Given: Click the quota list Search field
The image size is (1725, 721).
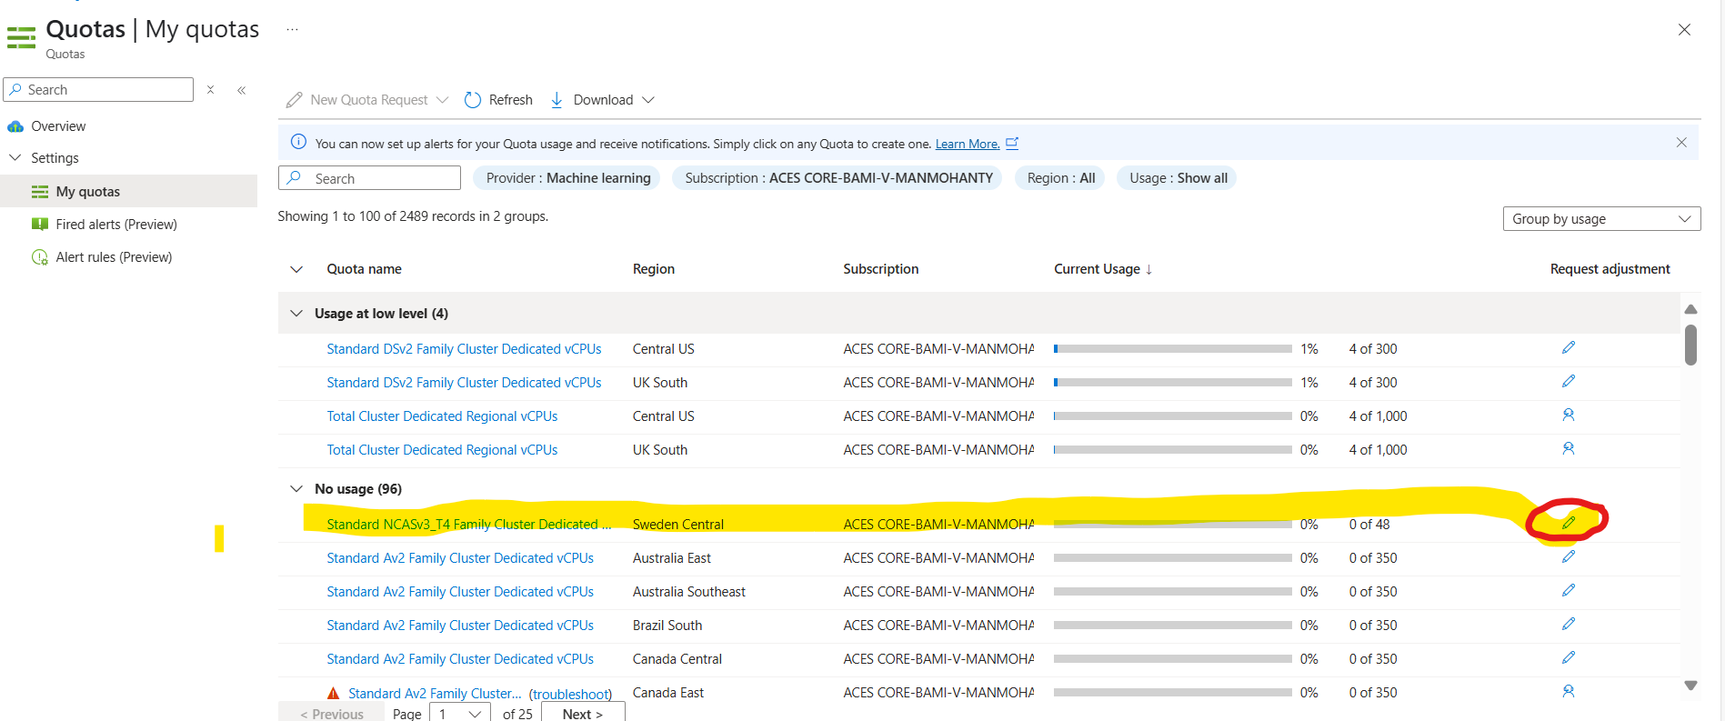Looking at the screenshot, I should (x=370, y=178).
